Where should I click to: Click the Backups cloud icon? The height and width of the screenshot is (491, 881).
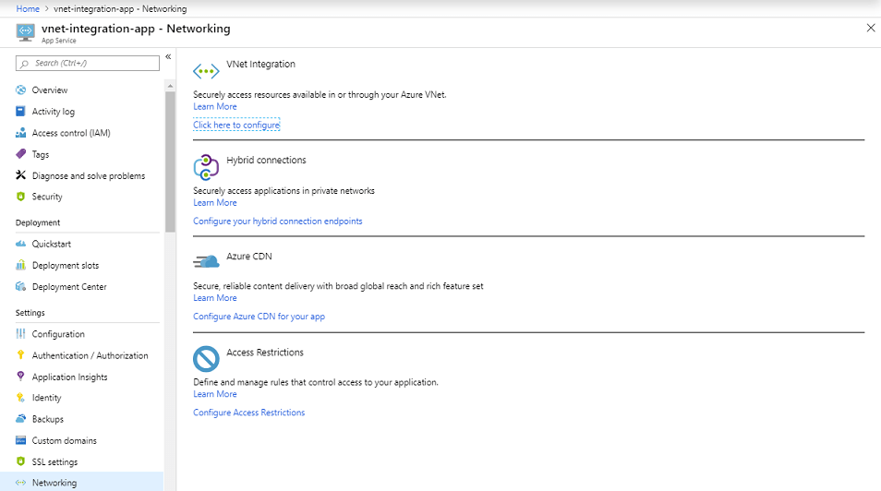(21, 419)
